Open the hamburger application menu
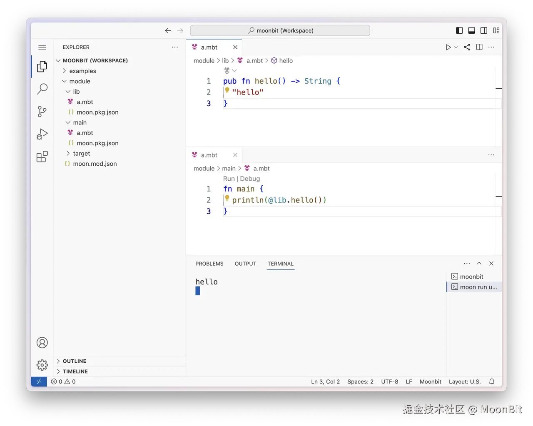 coord(42,47)
